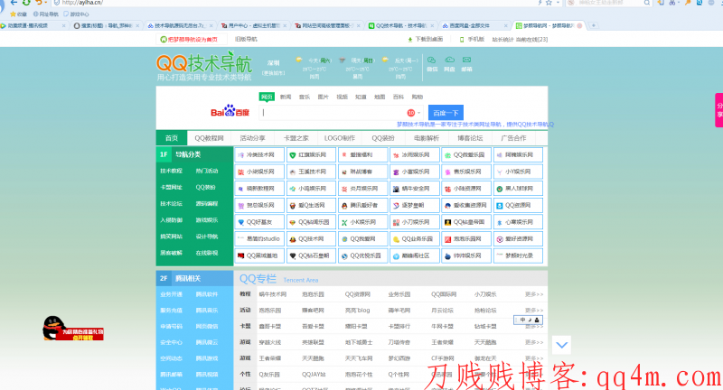Expand the dropdown arrow next to red 10 badge
This screenshot has width=723, height=390.
[419, 113]
